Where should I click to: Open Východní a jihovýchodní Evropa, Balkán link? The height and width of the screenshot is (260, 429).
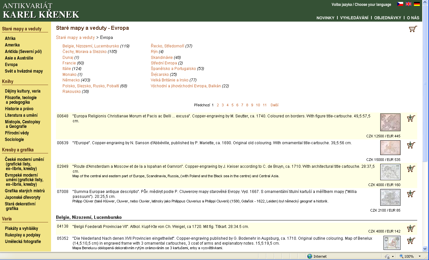(x=186, y=86)
